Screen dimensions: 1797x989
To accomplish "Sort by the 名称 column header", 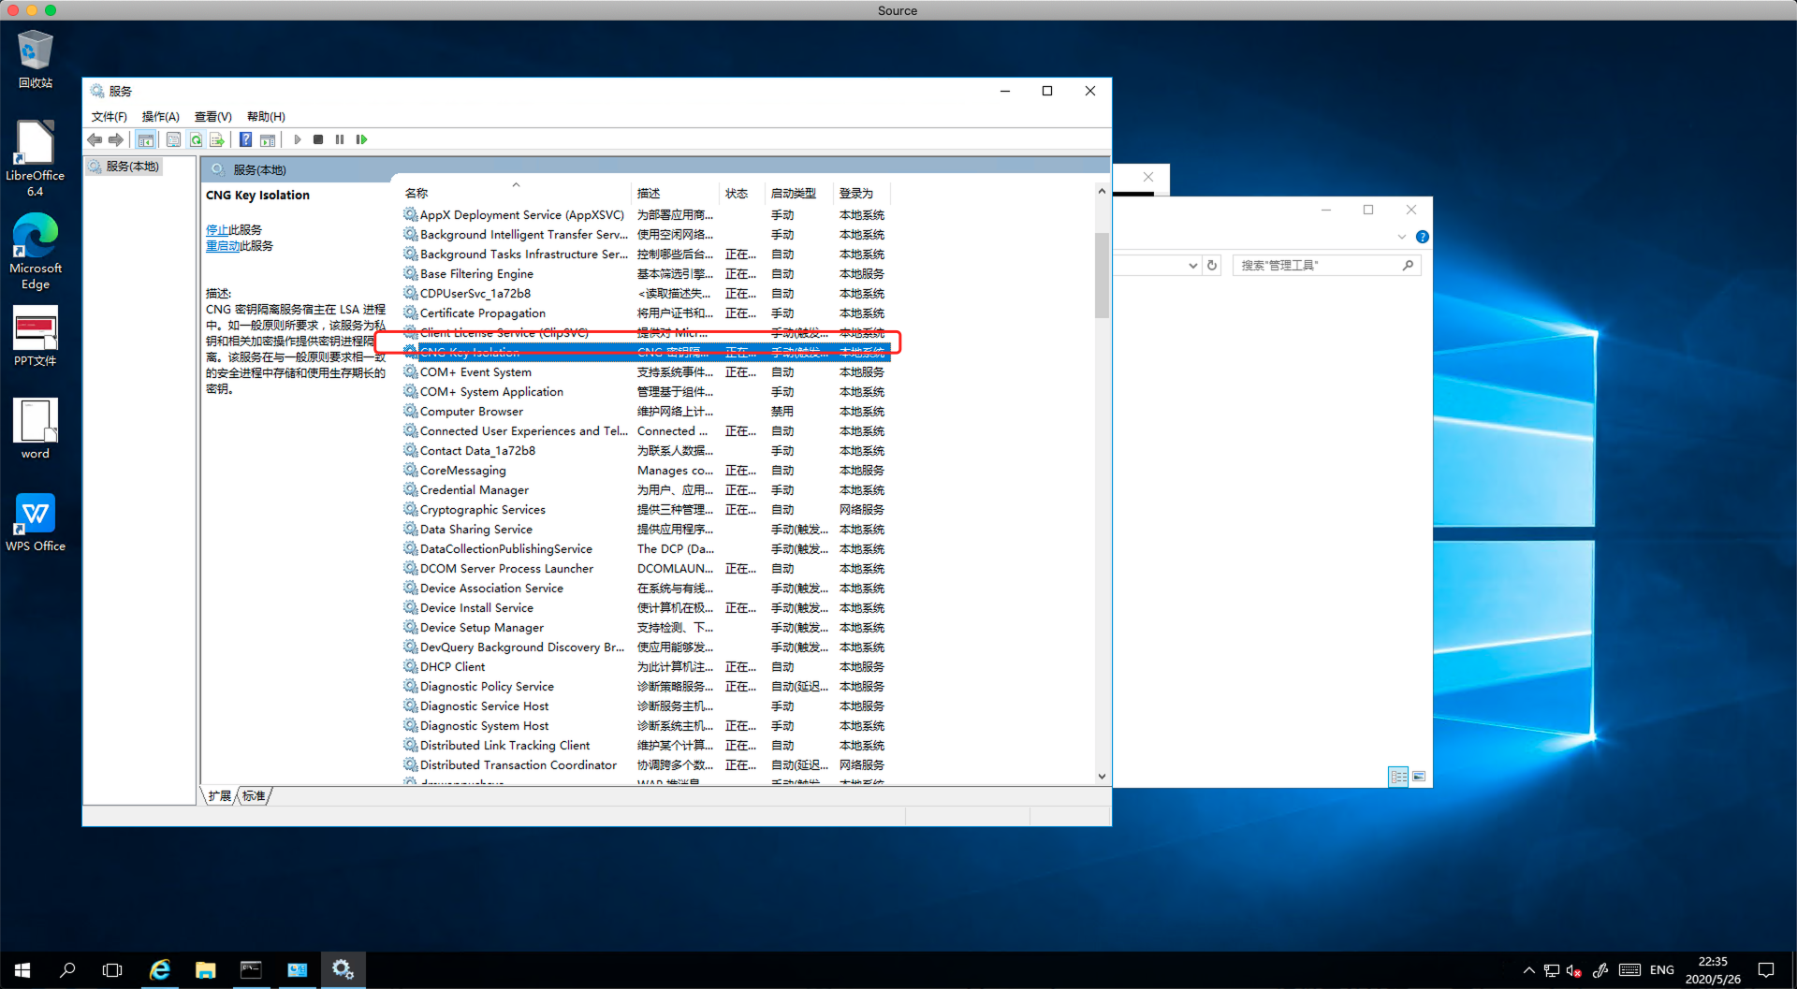I will 416,194.
